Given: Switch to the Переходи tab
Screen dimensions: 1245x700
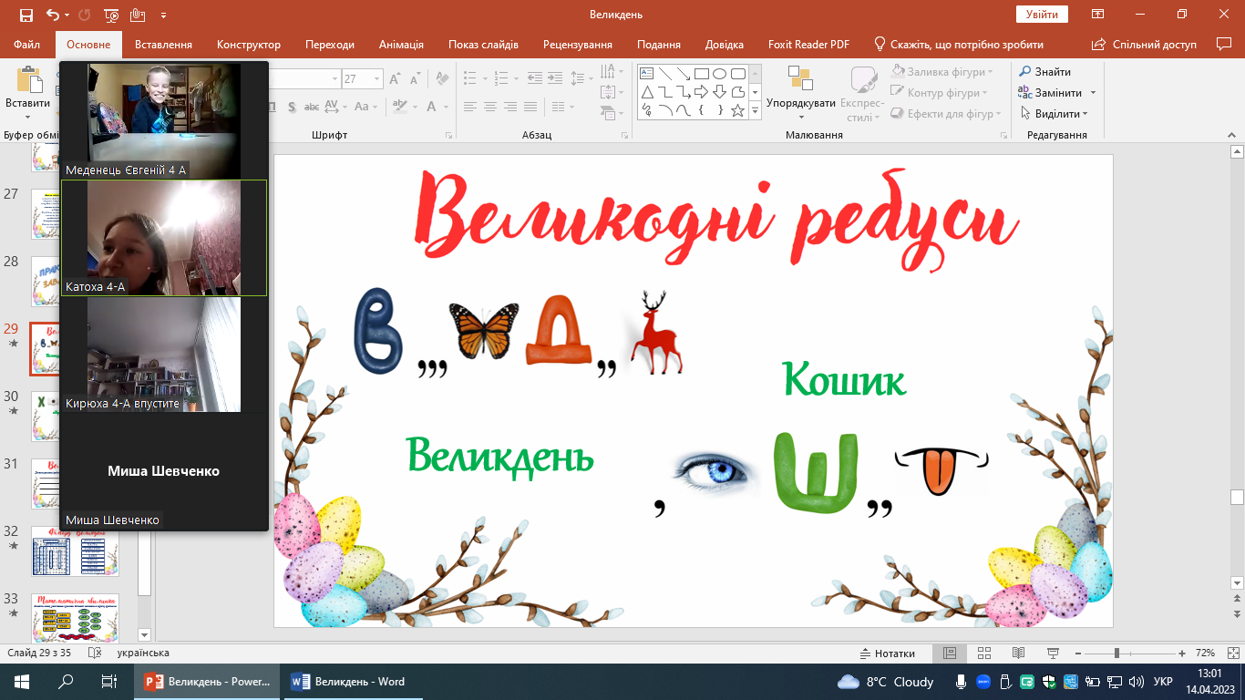Looking at the screenshot, I should (330, 44).
